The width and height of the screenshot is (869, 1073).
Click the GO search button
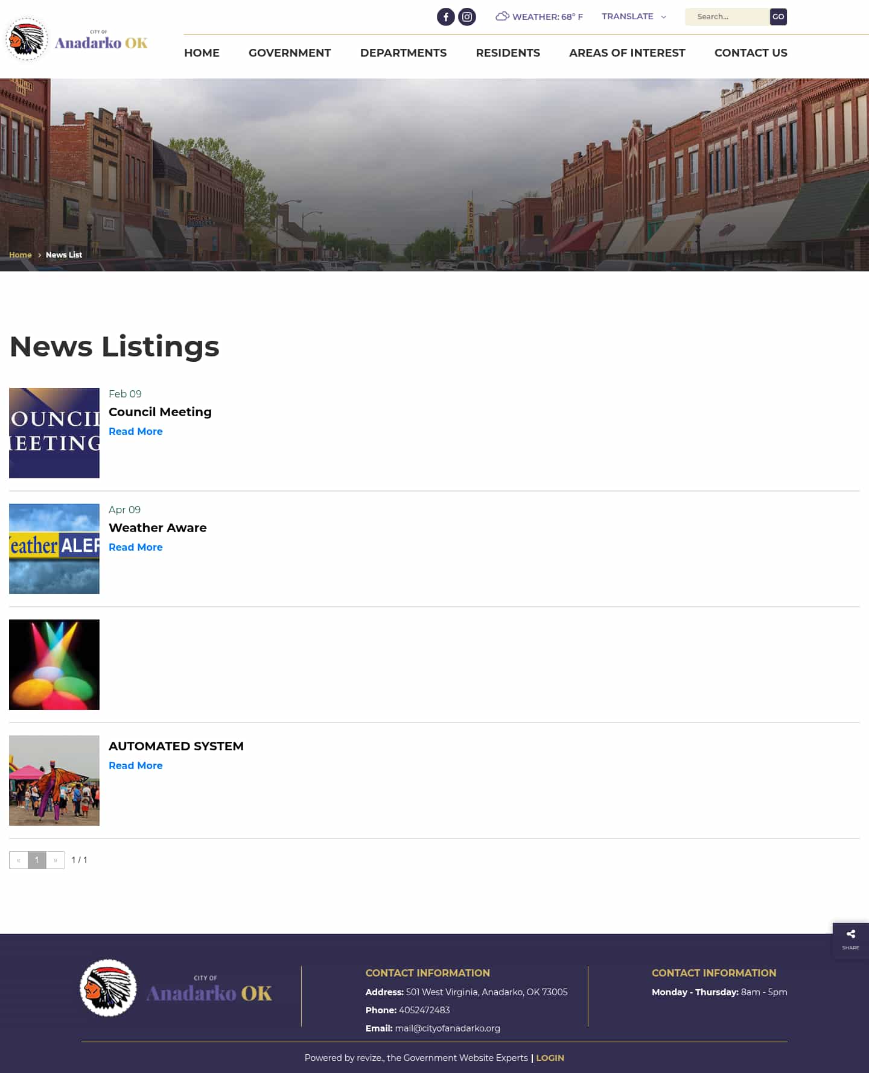tap(778, 17)
